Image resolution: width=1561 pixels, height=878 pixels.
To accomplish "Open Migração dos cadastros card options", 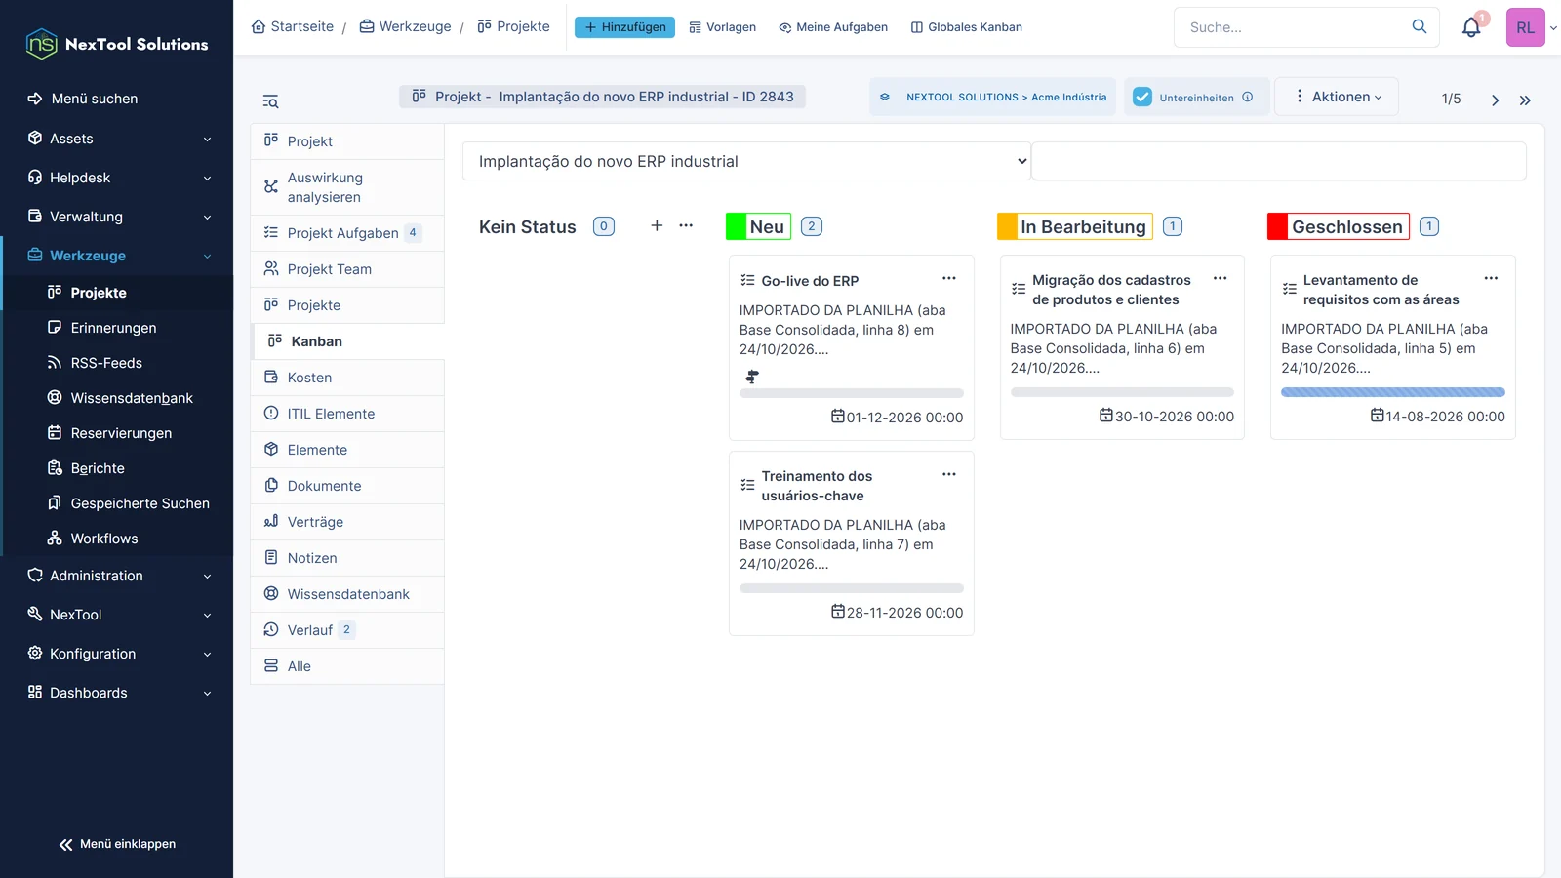I will click(x=1220, y=278).
